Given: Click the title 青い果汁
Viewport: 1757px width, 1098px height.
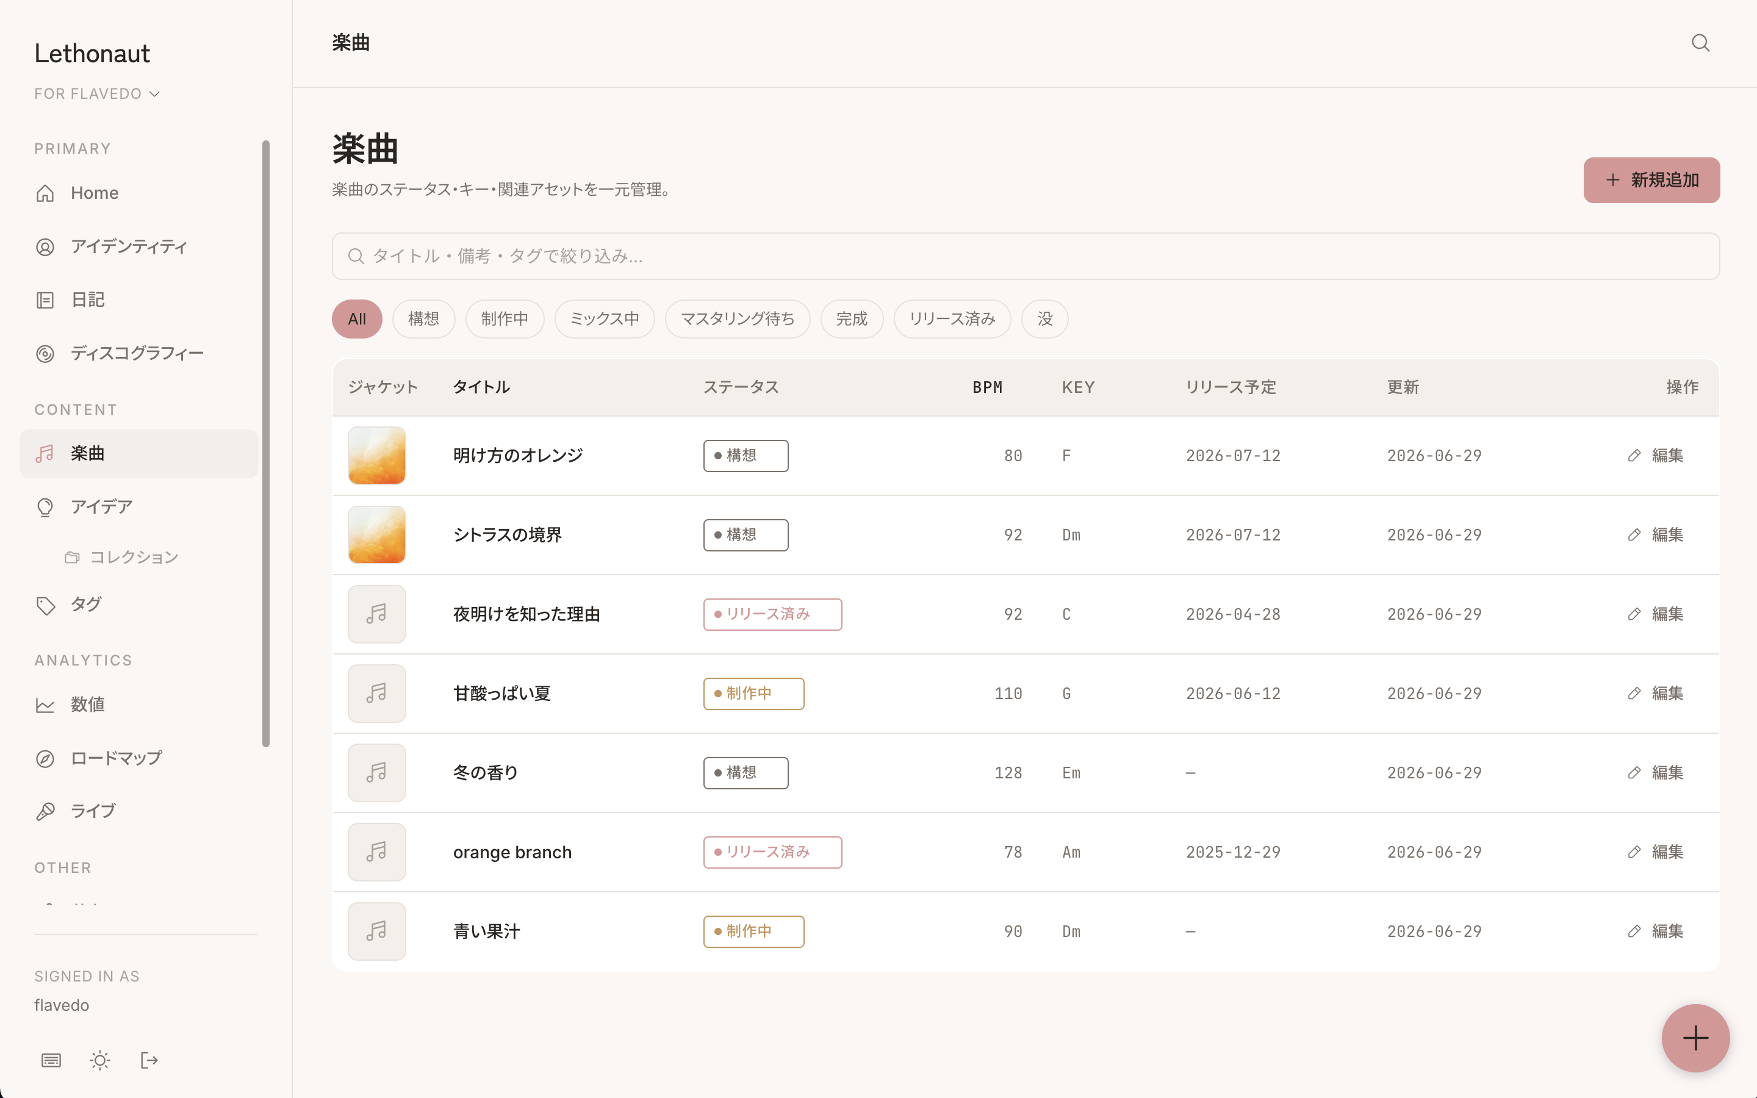Looking at the screenshot, I should (x=486, y=931).
